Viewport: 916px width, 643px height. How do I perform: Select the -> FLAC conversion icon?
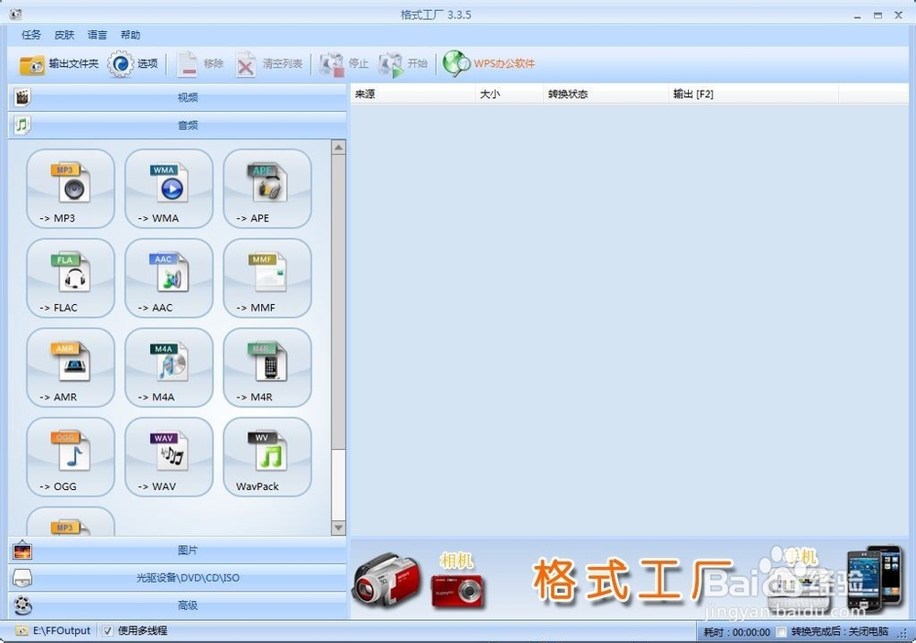tap(71, 278)
